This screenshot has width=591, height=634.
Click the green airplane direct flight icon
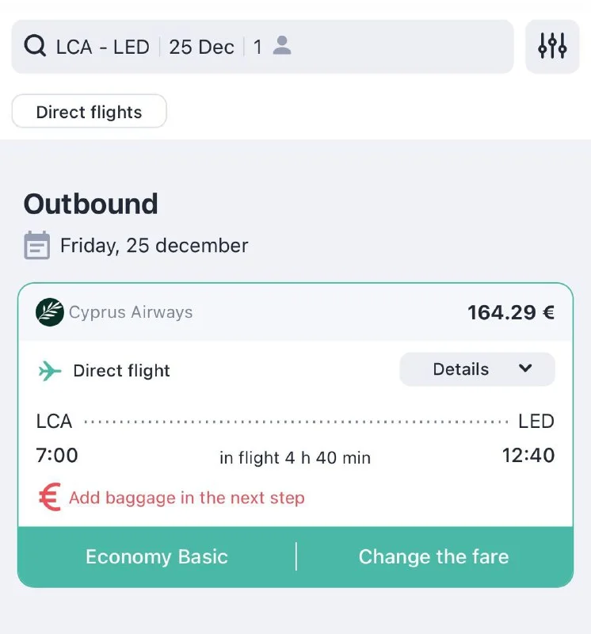[x=50, y=370]
